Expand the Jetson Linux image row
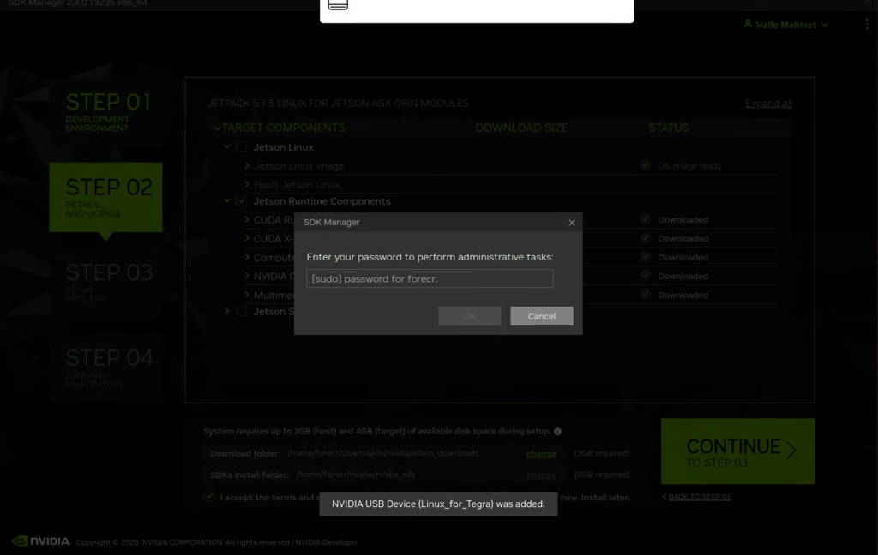This screenshot has height=555, width=878. [x=247, y=165]
